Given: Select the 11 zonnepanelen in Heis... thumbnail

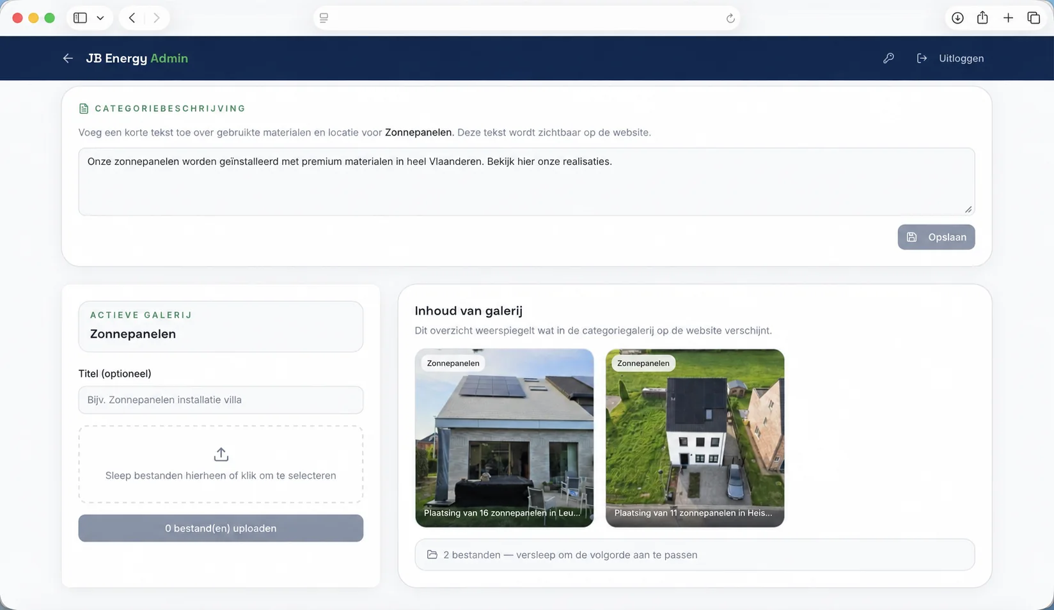Looking at the screenshot, I should (695, 438).
